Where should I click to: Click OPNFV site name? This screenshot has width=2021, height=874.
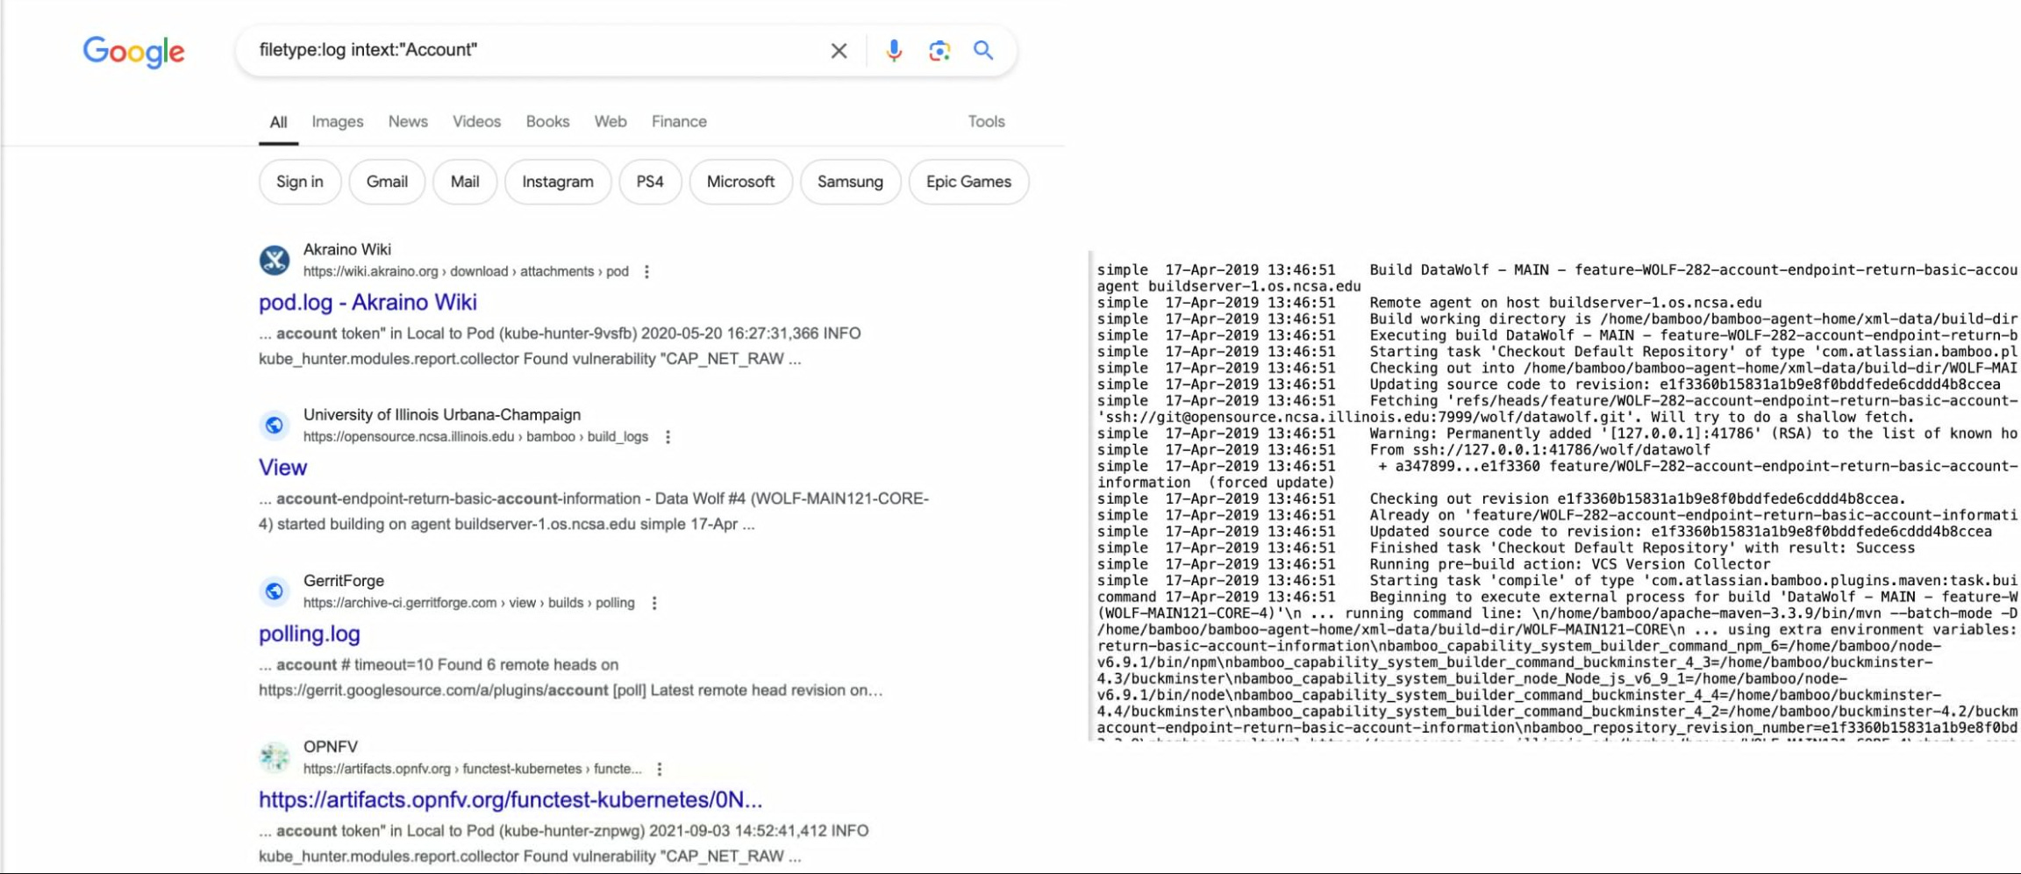(x=331, y=747)
